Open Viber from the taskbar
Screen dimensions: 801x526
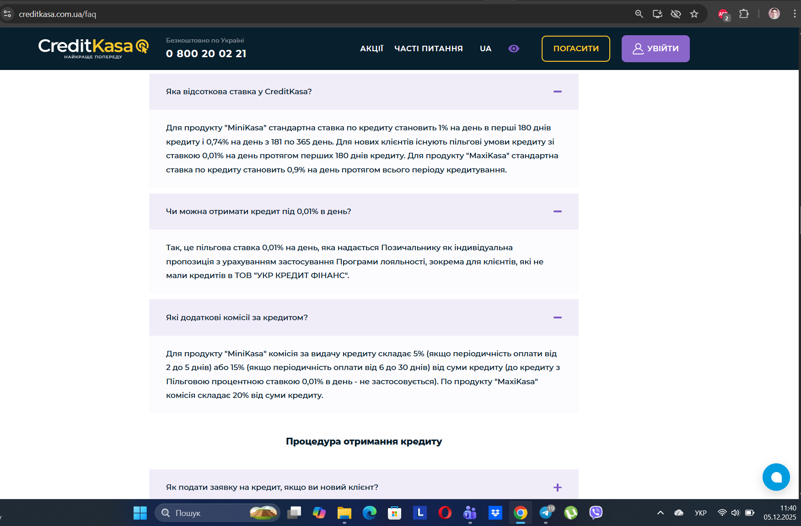click(596, 513)
